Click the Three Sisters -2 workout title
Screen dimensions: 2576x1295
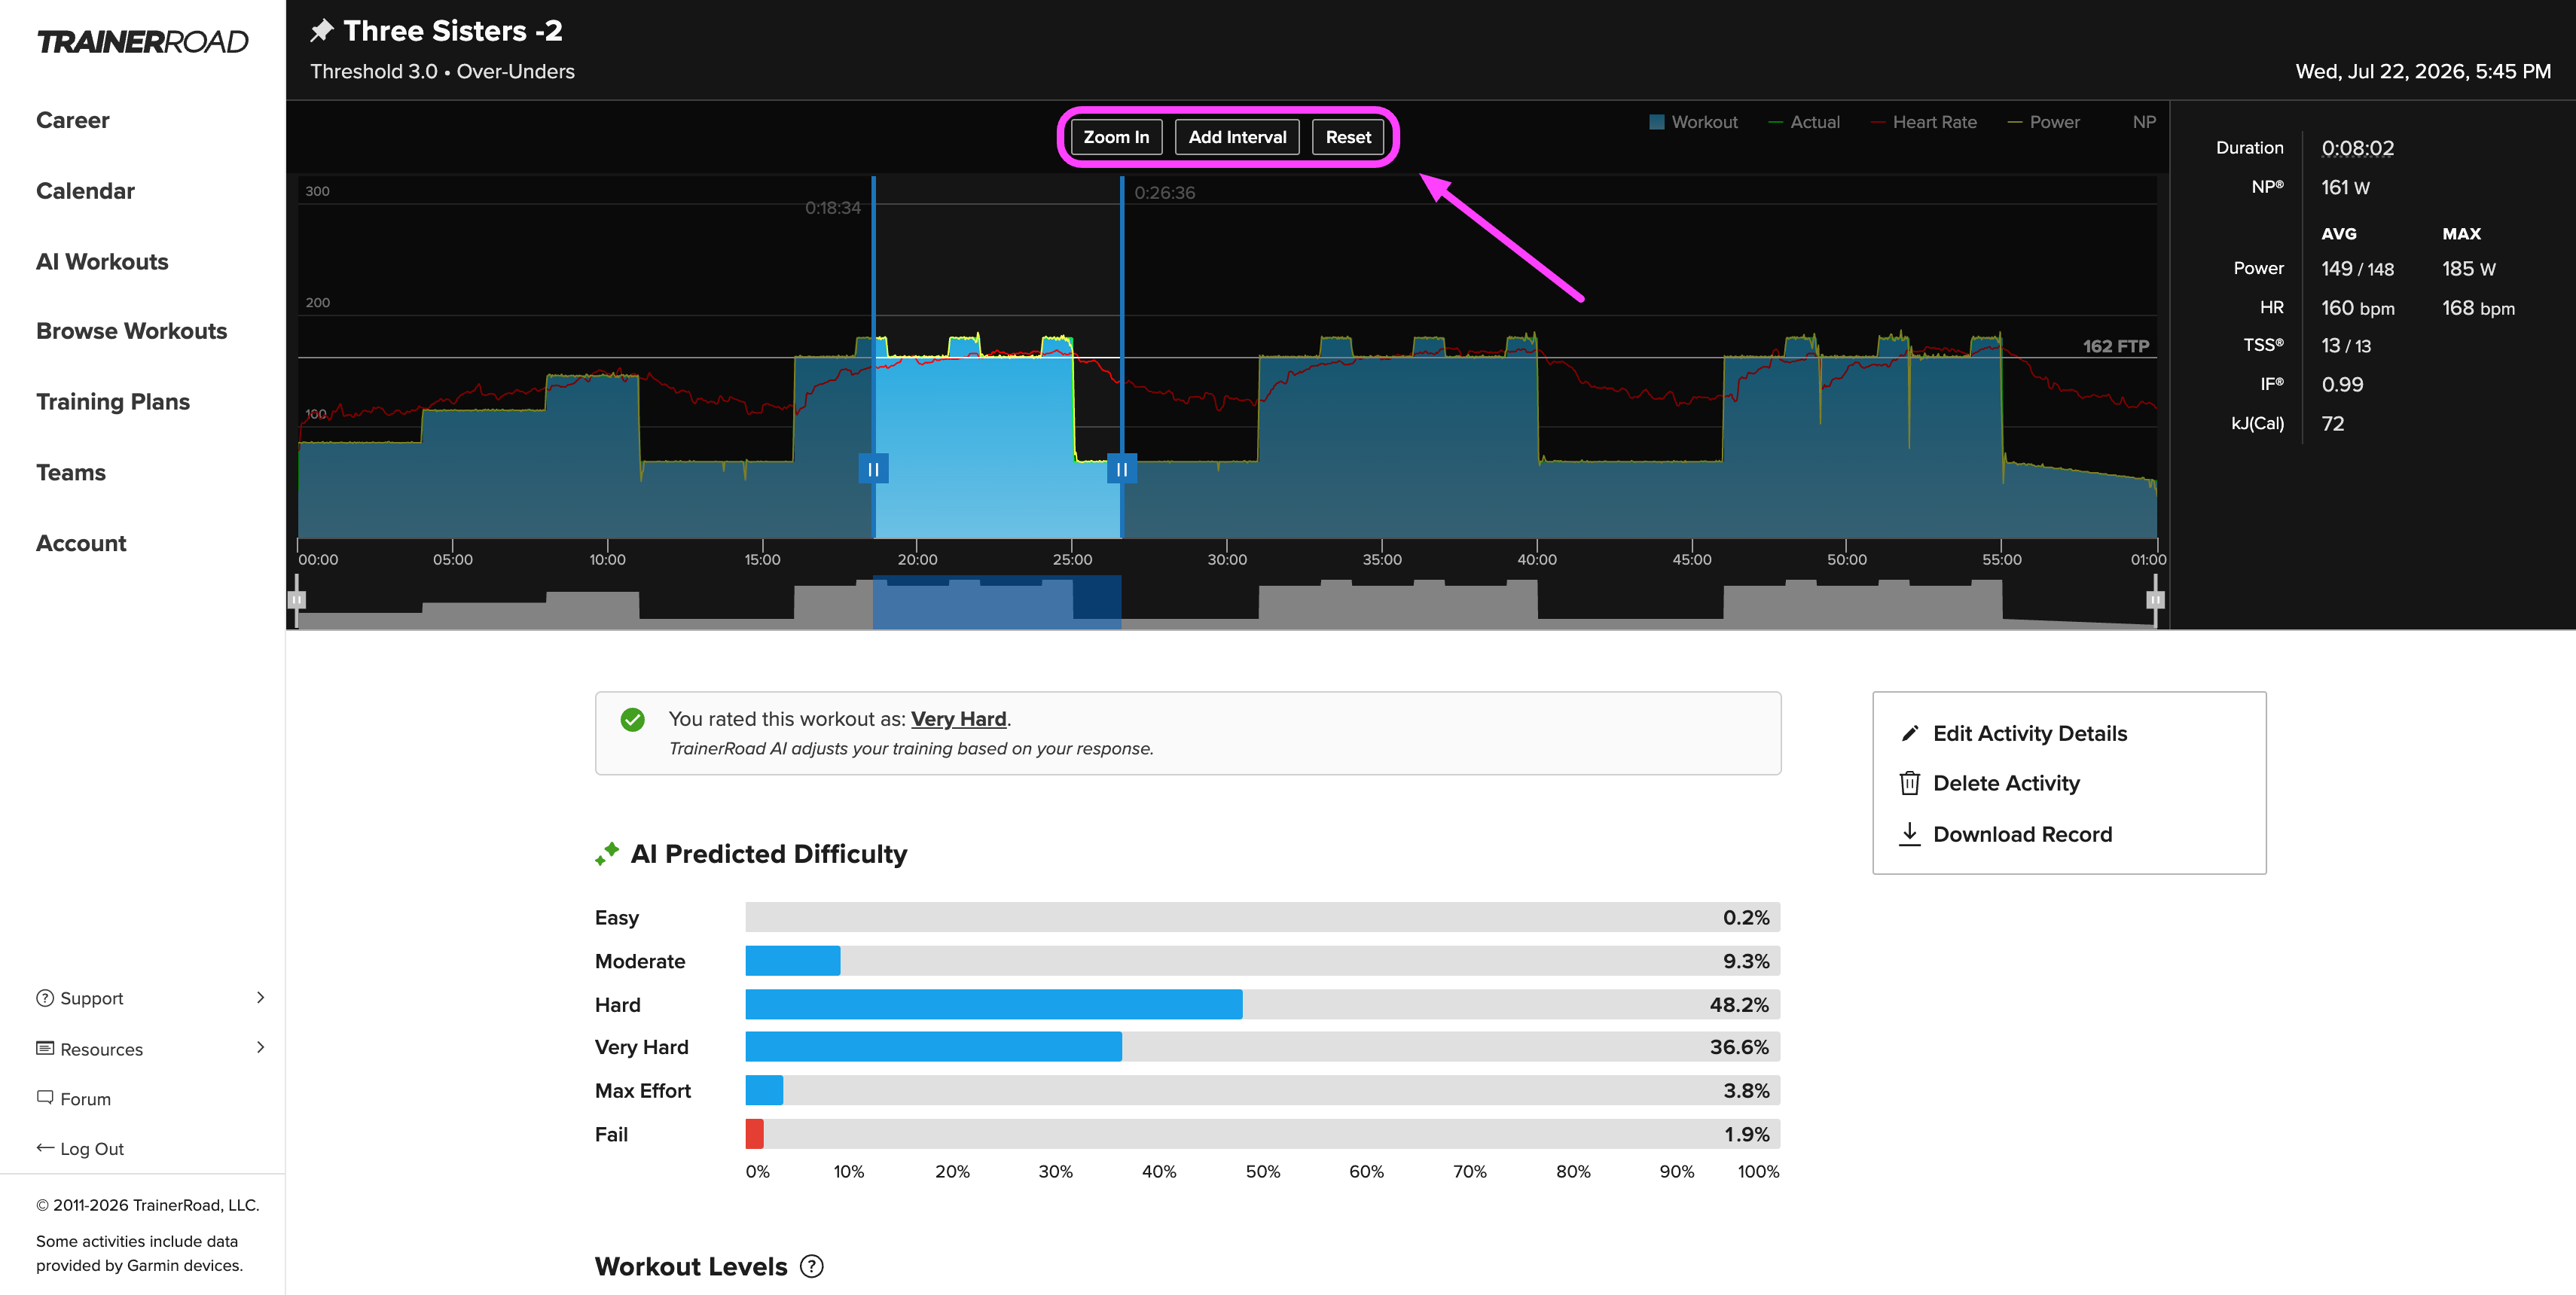(x=453, y=31)
